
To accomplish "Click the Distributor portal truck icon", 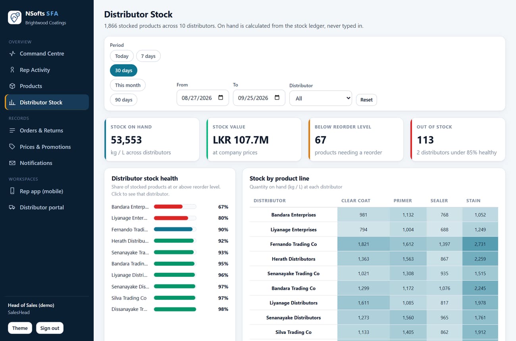I will click(12, 207).
